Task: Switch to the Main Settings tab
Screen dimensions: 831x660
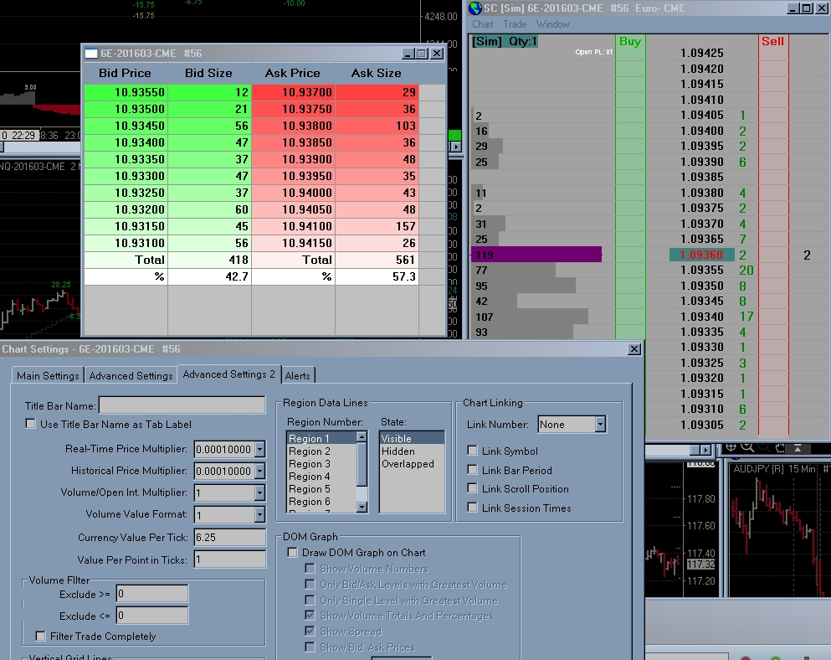Action: coord(49,376)
